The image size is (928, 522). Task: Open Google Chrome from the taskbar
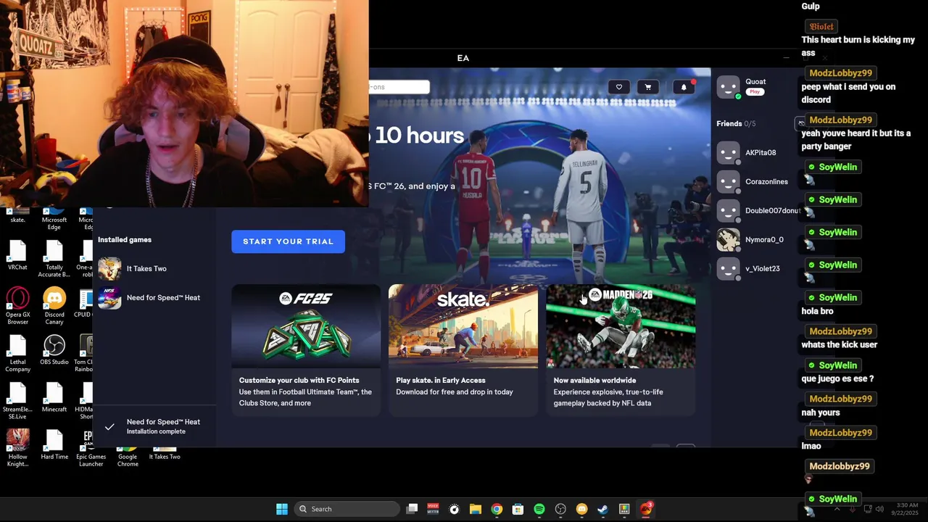[497, 509]
